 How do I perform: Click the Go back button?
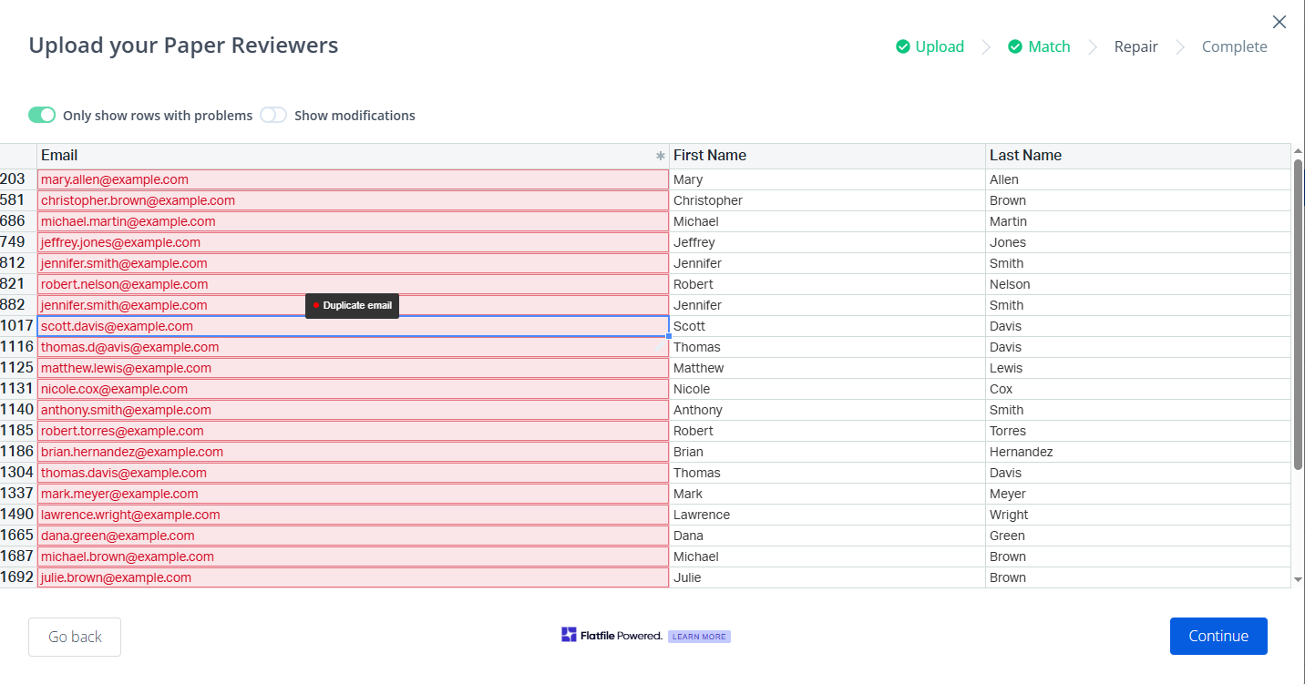pos(75,637)
